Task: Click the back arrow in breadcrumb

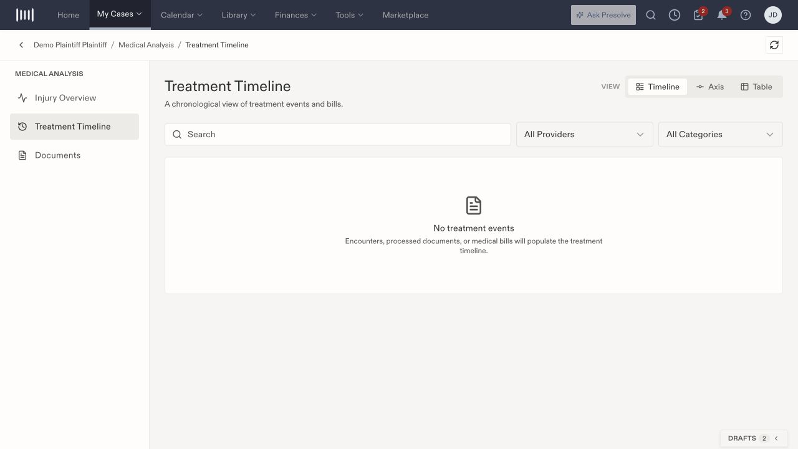Action: coord(21,45)
